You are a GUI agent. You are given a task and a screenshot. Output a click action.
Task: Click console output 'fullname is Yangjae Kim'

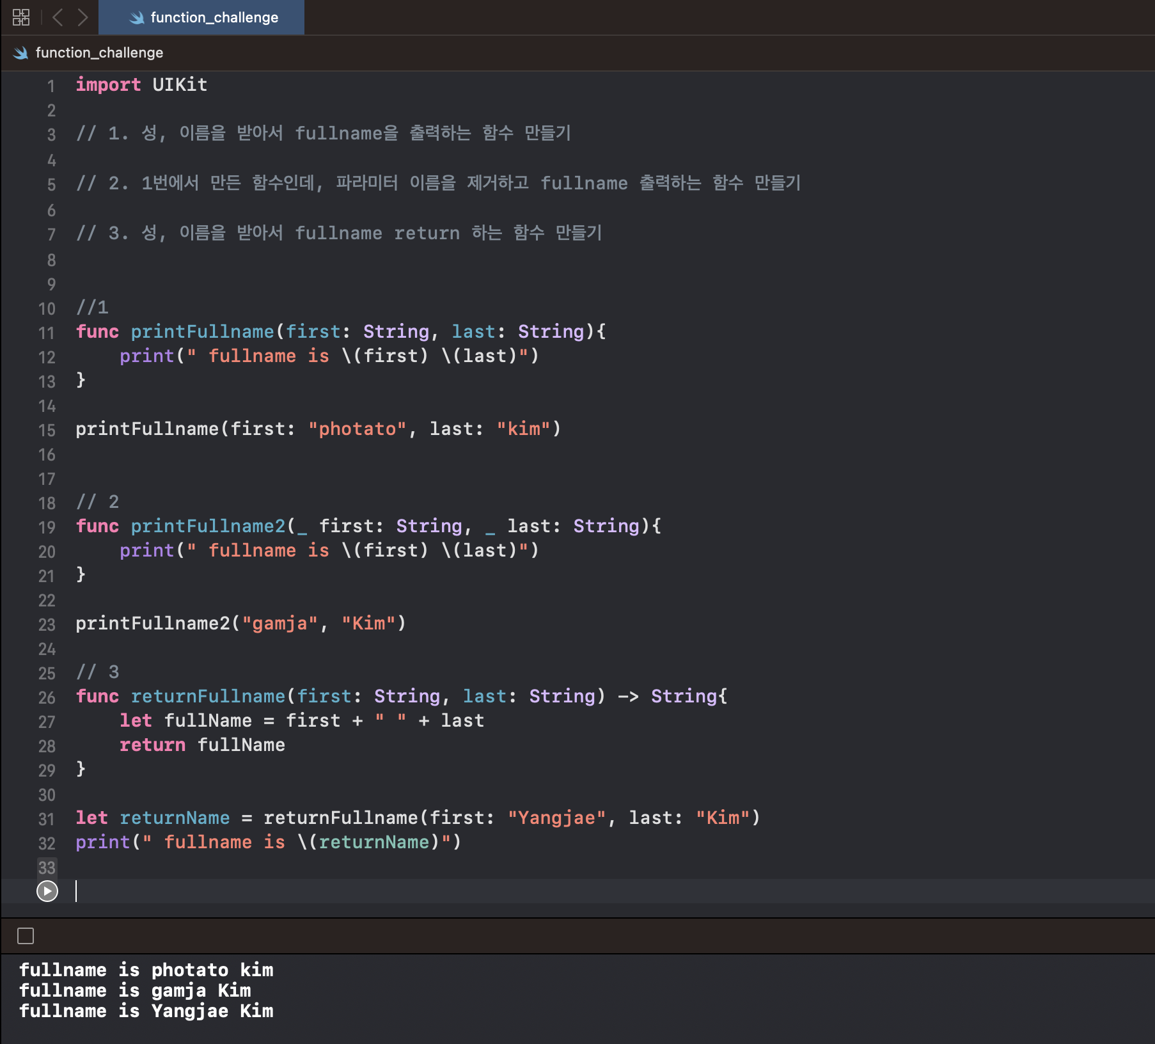click(146, 1011)
